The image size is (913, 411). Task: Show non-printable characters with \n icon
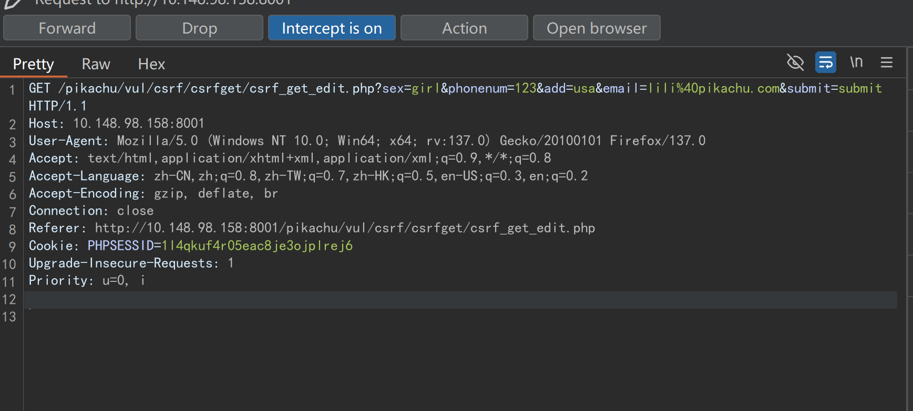856,62
